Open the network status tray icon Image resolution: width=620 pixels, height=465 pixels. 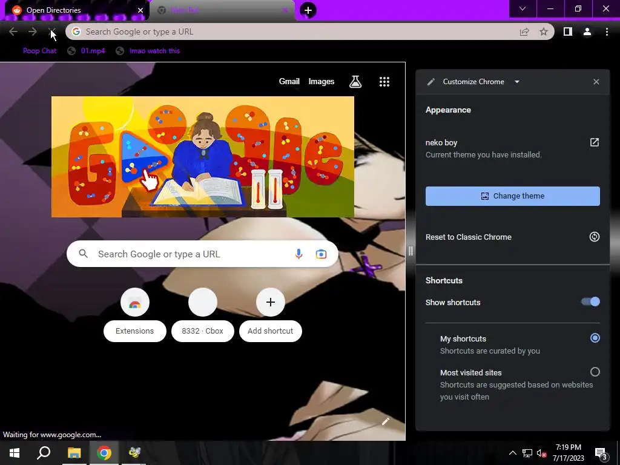527,453
